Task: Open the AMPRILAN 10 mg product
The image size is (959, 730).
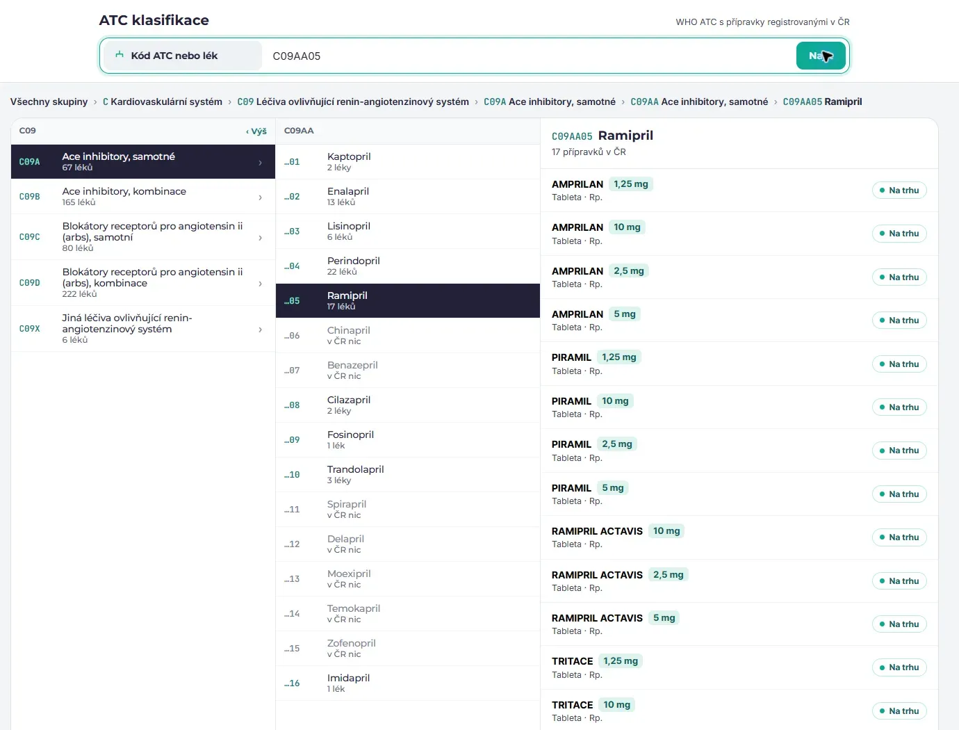Action: (x=739, y=234)
